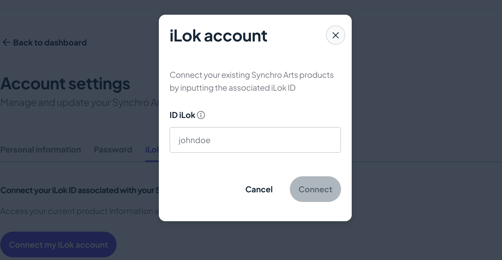Screen dimensions: 502x260
Task: Click Connect my iLok account
Action: 58,244
